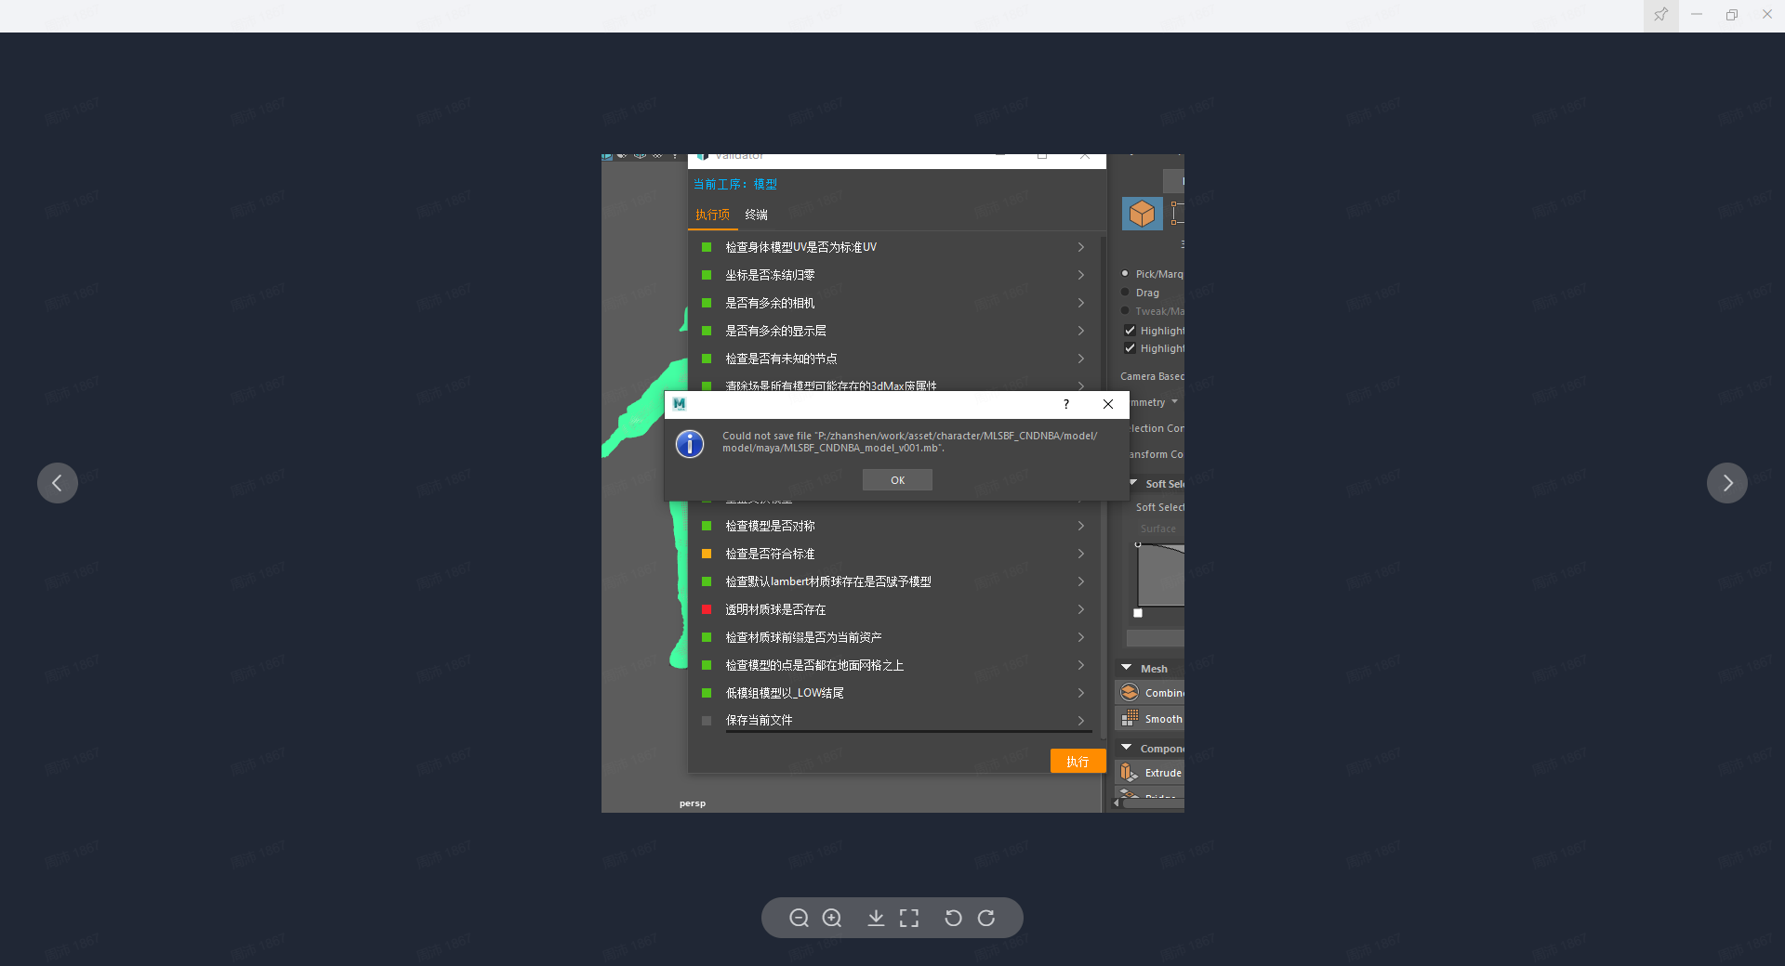Click green status square beside 低模组模型以_LOW结尾
The width and height of the screenshot is (1785, 966).
[707, 693]
